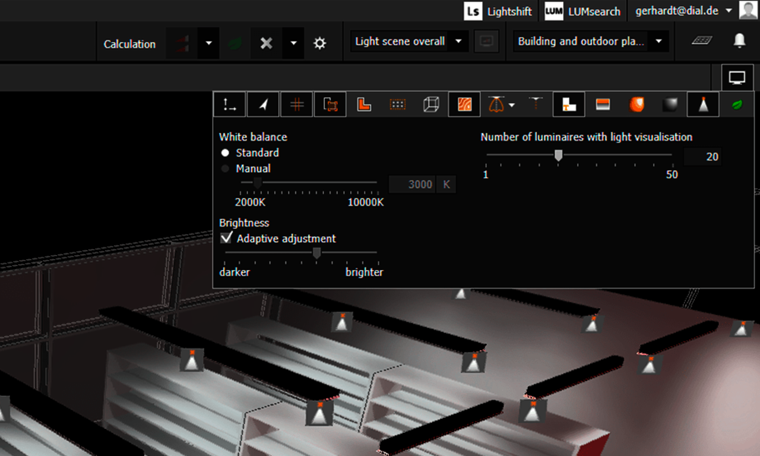Toggle the coordinate axes display icon
Image resolution: width=760 pixels, height=456 pixels.
pyautogui.click(x=230, y=105)
